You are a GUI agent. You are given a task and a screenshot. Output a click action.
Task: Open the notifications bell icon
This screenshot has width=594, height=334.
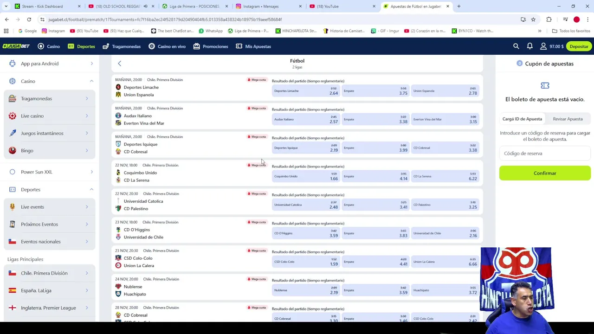(x=529, y=46)
